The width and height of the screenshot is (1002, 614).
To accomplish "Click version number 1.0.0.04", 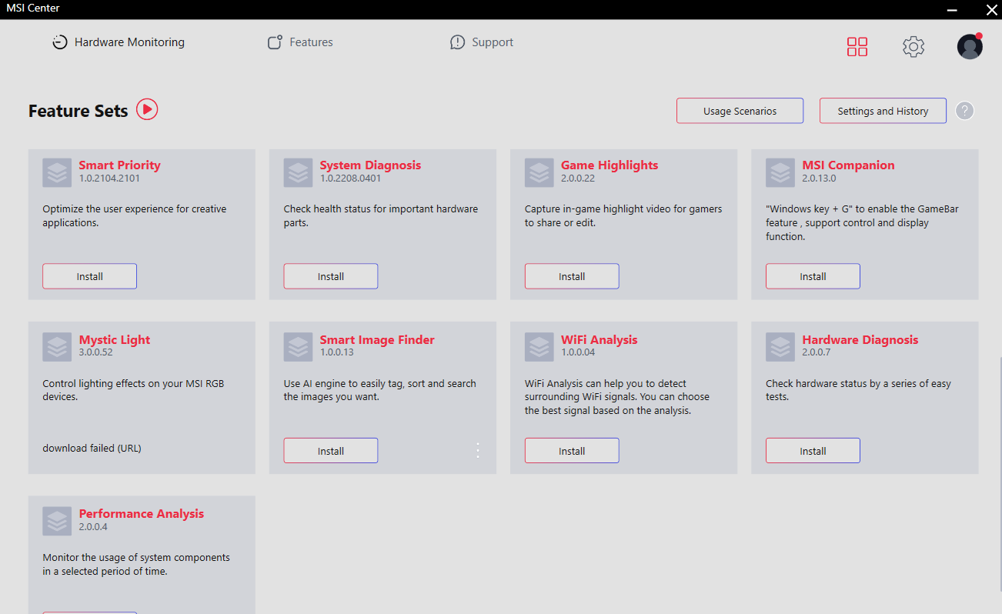I will (578, 352).
